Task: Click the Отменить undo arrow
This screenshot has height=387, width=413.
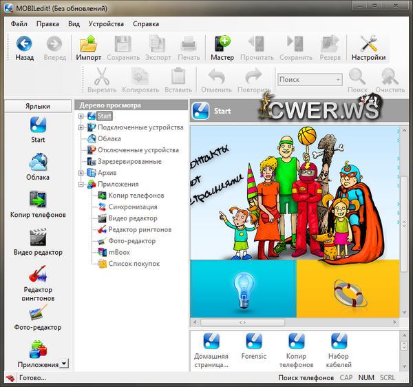Action: [217, 76]
